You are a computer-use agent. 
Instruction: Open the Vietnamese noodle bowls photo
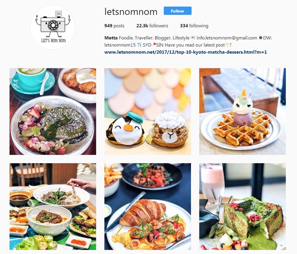point(53,206)
